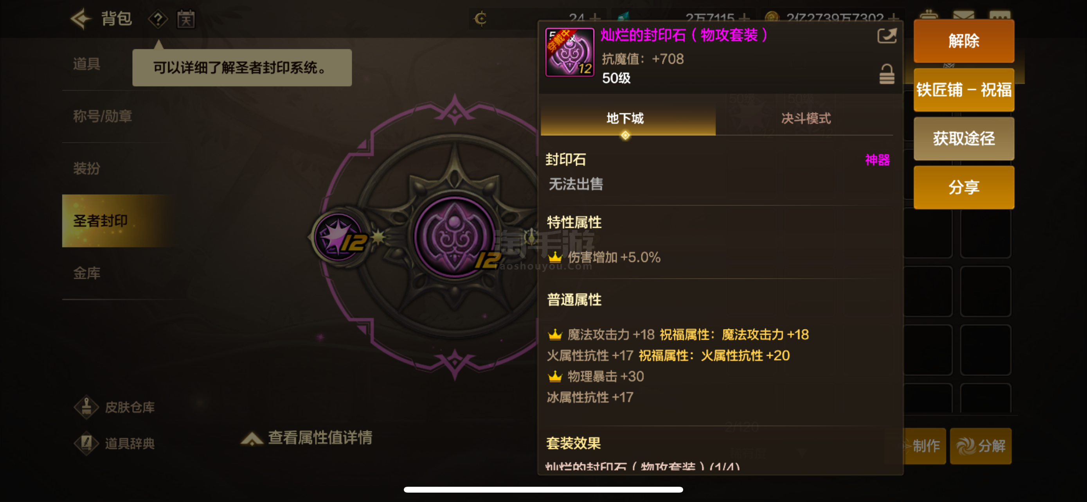Open 道具辞典 item dictionary icon
This screenshot has width=1087, height=502.
86,443
